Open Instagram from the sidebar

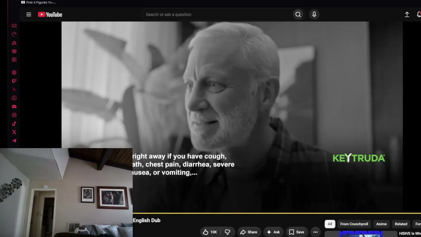[x=14, y=115]
